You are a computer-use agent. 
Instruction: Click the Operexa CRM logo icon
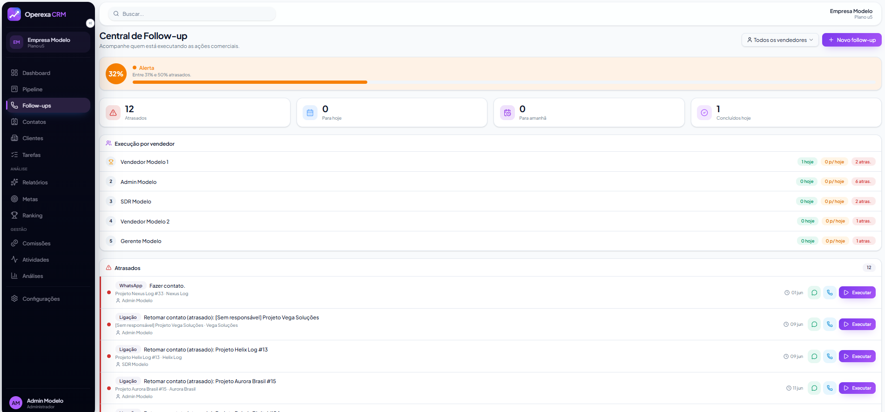point(14,14)
